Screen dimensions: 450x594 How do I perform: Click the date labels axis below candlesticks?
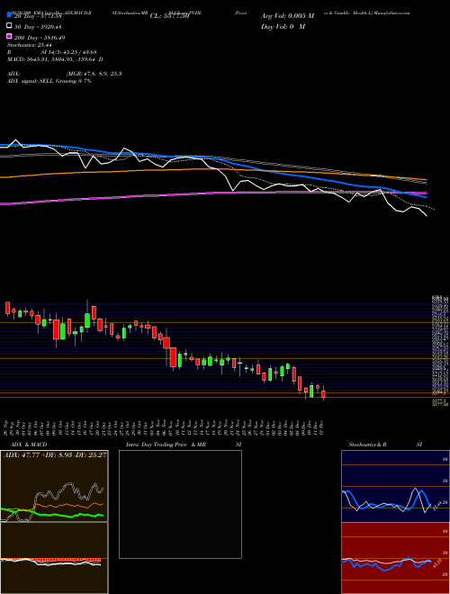coord(164,427)
